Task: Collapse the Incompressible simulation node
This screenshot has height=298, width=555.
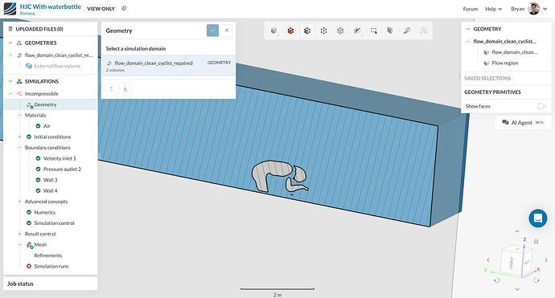Action: (x=10, y=94)
